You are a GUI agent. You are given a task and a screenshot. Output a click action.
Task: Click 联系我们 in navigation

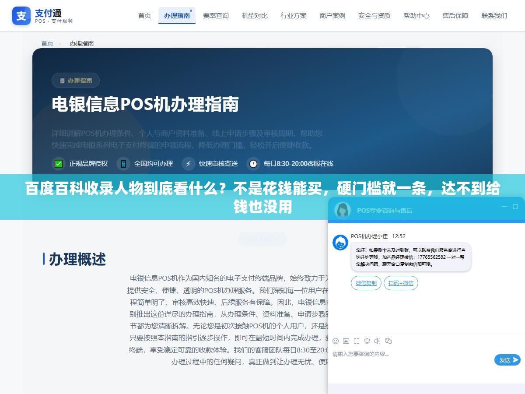pyautogui.click(x=494, y=15)
